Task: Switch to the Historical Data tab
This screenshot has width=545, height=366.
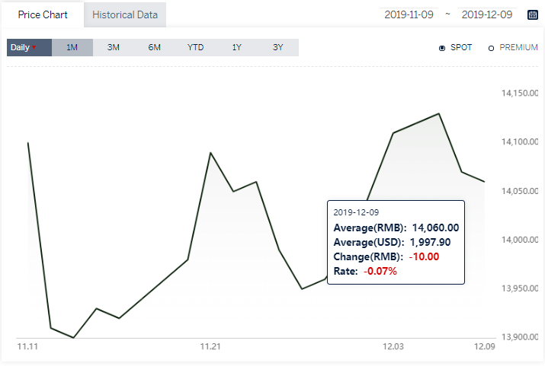Action: pos(125,15)
